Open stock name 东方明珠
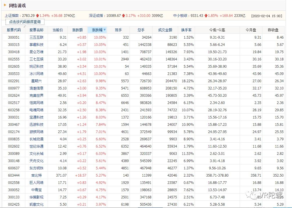The height and width of the screenshot is (208, 292). [37, 168]
